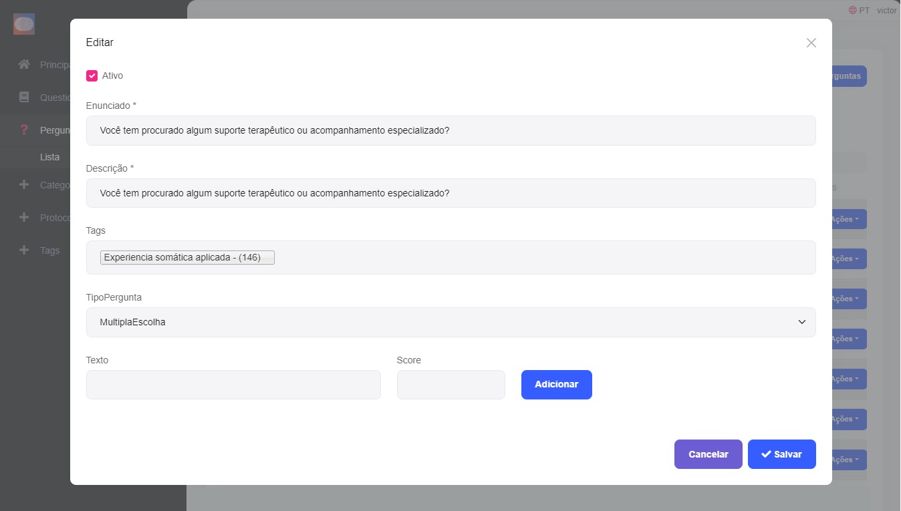Uncheck the Ativo checkbox
Screen dimensions: 901x511
coord(92,75)
